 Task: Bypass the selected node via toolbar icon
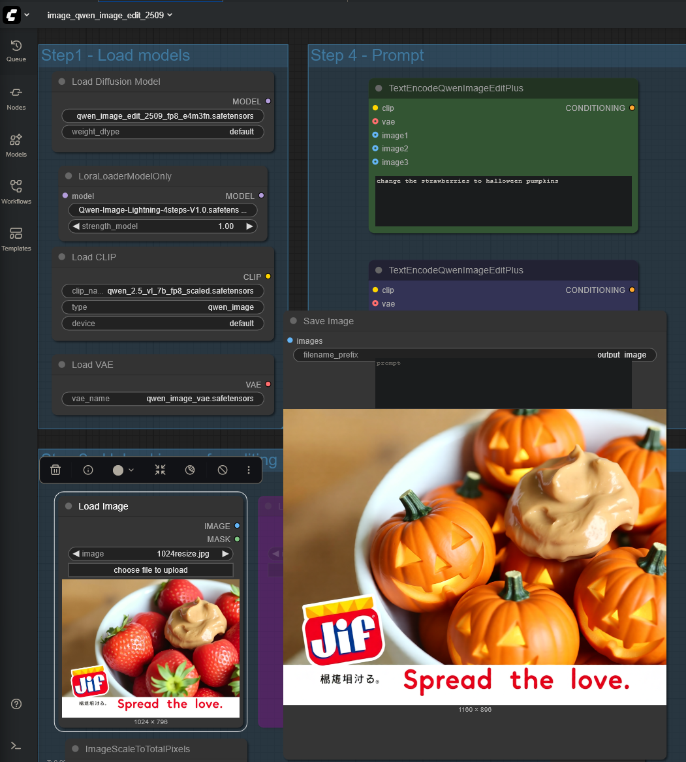point(222,470)
